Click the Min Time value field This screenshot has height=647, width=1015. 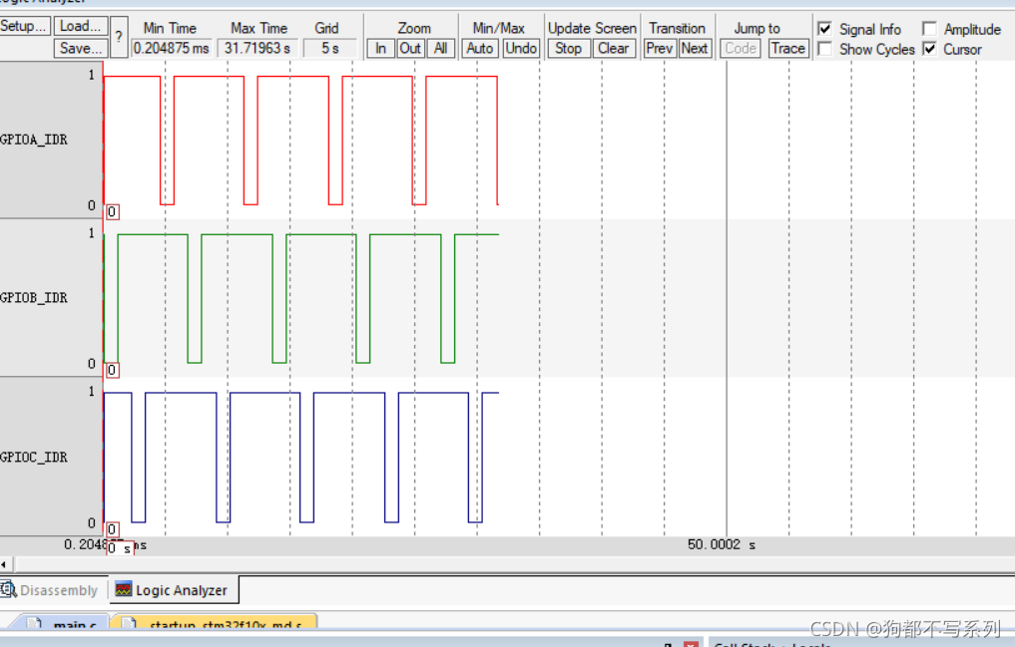point(172,49)
